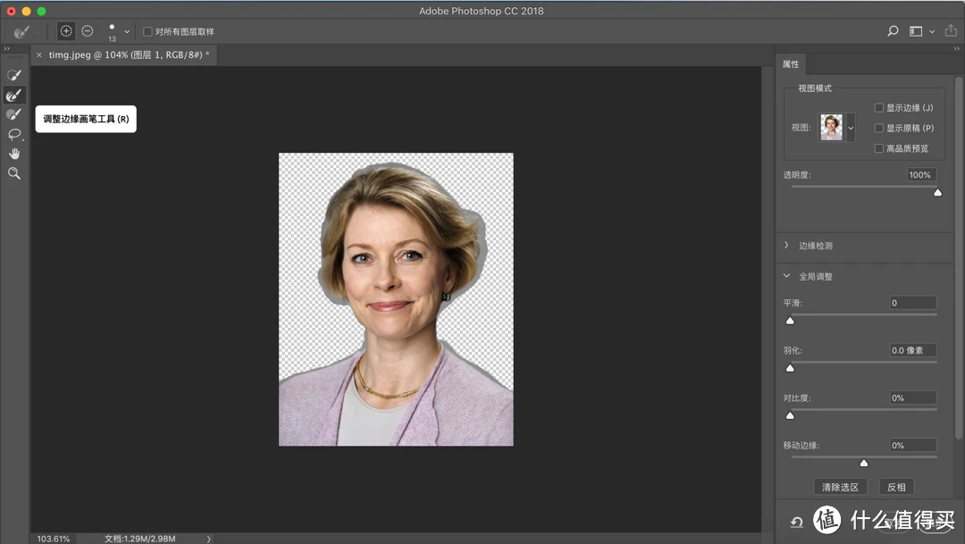Image resolution: width=965 pixels, height=544 pixels.
Task: Expand the 边缘检测 section
Action: coord(786,245)
